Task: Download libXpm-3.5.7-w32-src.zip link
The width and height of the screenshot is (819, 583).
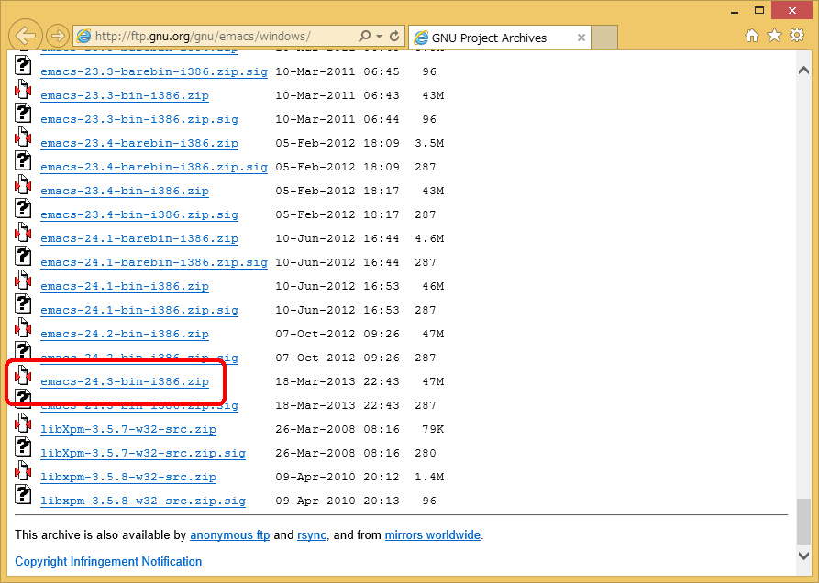Action: (x=128, y=430)
